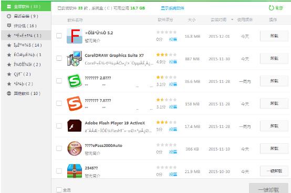The image size is (291, 193).
Task: Uninstall CorelDRAW Graphics Suite X7
Action: pyautogui.click(x=274, y=59)
